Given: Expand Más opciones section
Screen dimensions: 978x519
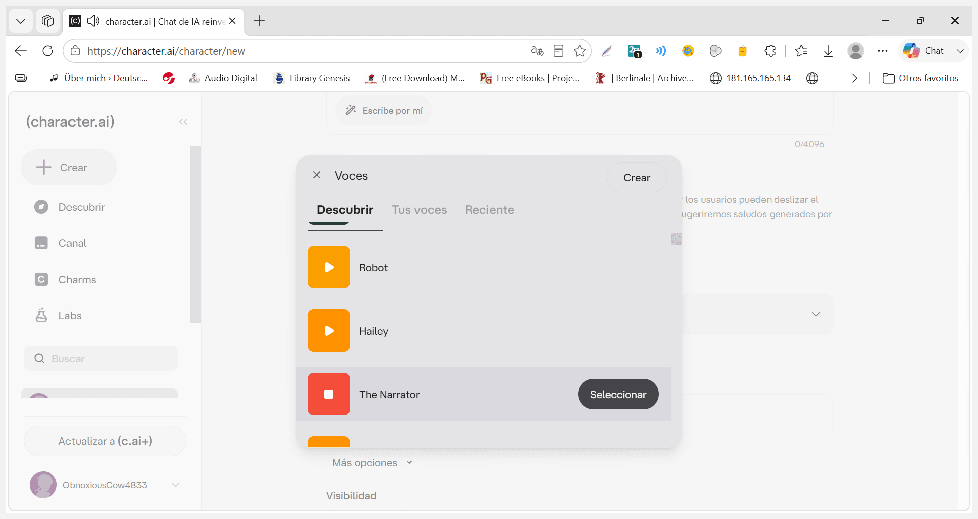Looking at the screenshot, I should [x=372, y=463].
